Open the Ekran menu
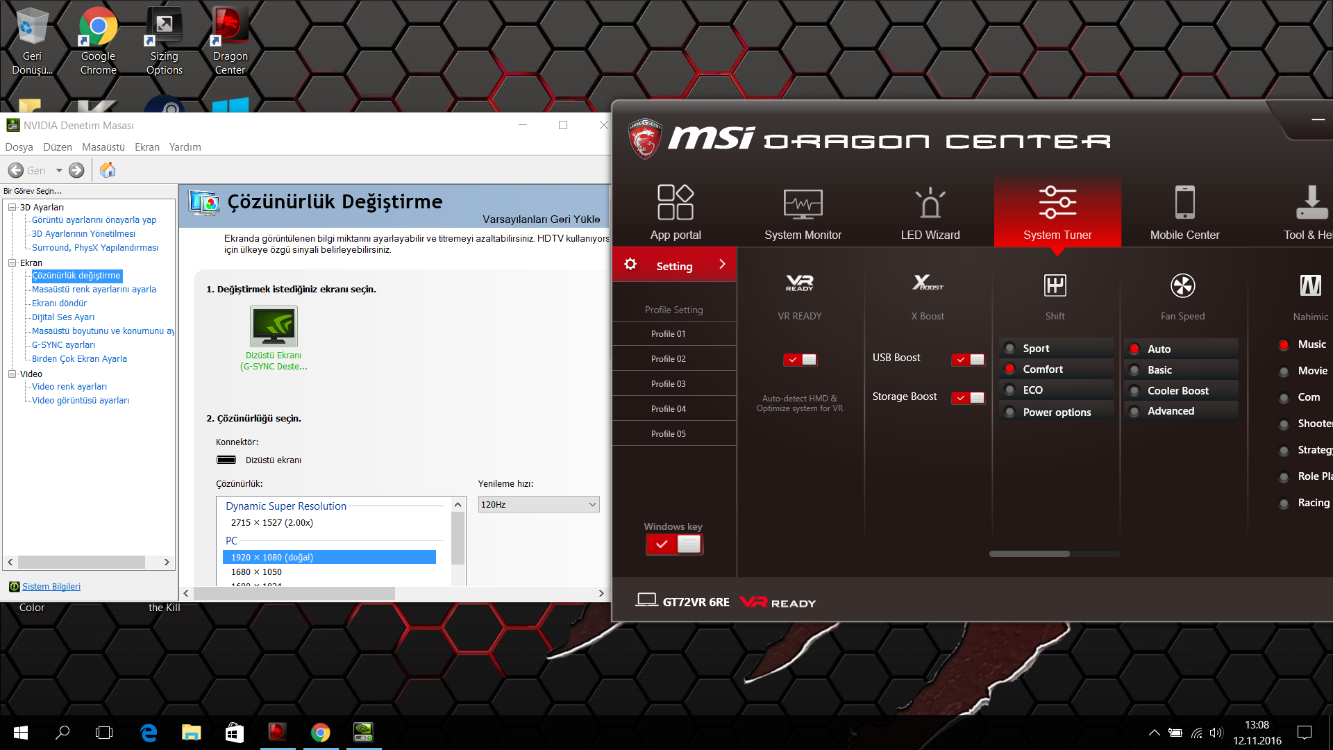Image resolution: width=1333 pixels, height=750 pixels. (x=147, y=147)
